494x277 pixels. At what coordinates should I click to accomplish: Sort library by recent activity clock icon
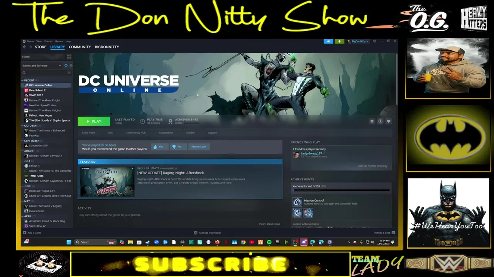pos(66,65)
